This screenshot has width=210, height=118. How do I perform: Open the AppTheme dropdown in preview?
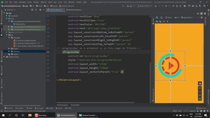pyautogui.click(x=187, y=17)
